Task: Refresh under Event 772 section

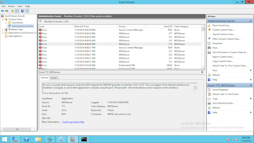Action: (216, 108)
